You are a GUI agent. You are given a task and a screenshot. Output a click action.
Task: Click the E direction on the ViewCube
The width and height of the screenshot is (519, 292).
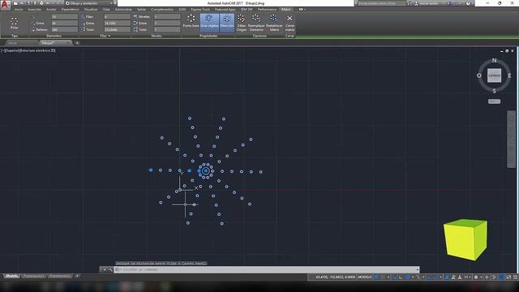509,75
